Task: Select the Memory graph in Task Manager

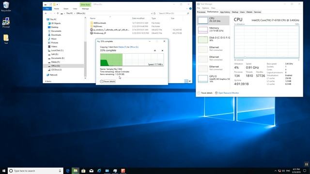Action: click(213, 30)
